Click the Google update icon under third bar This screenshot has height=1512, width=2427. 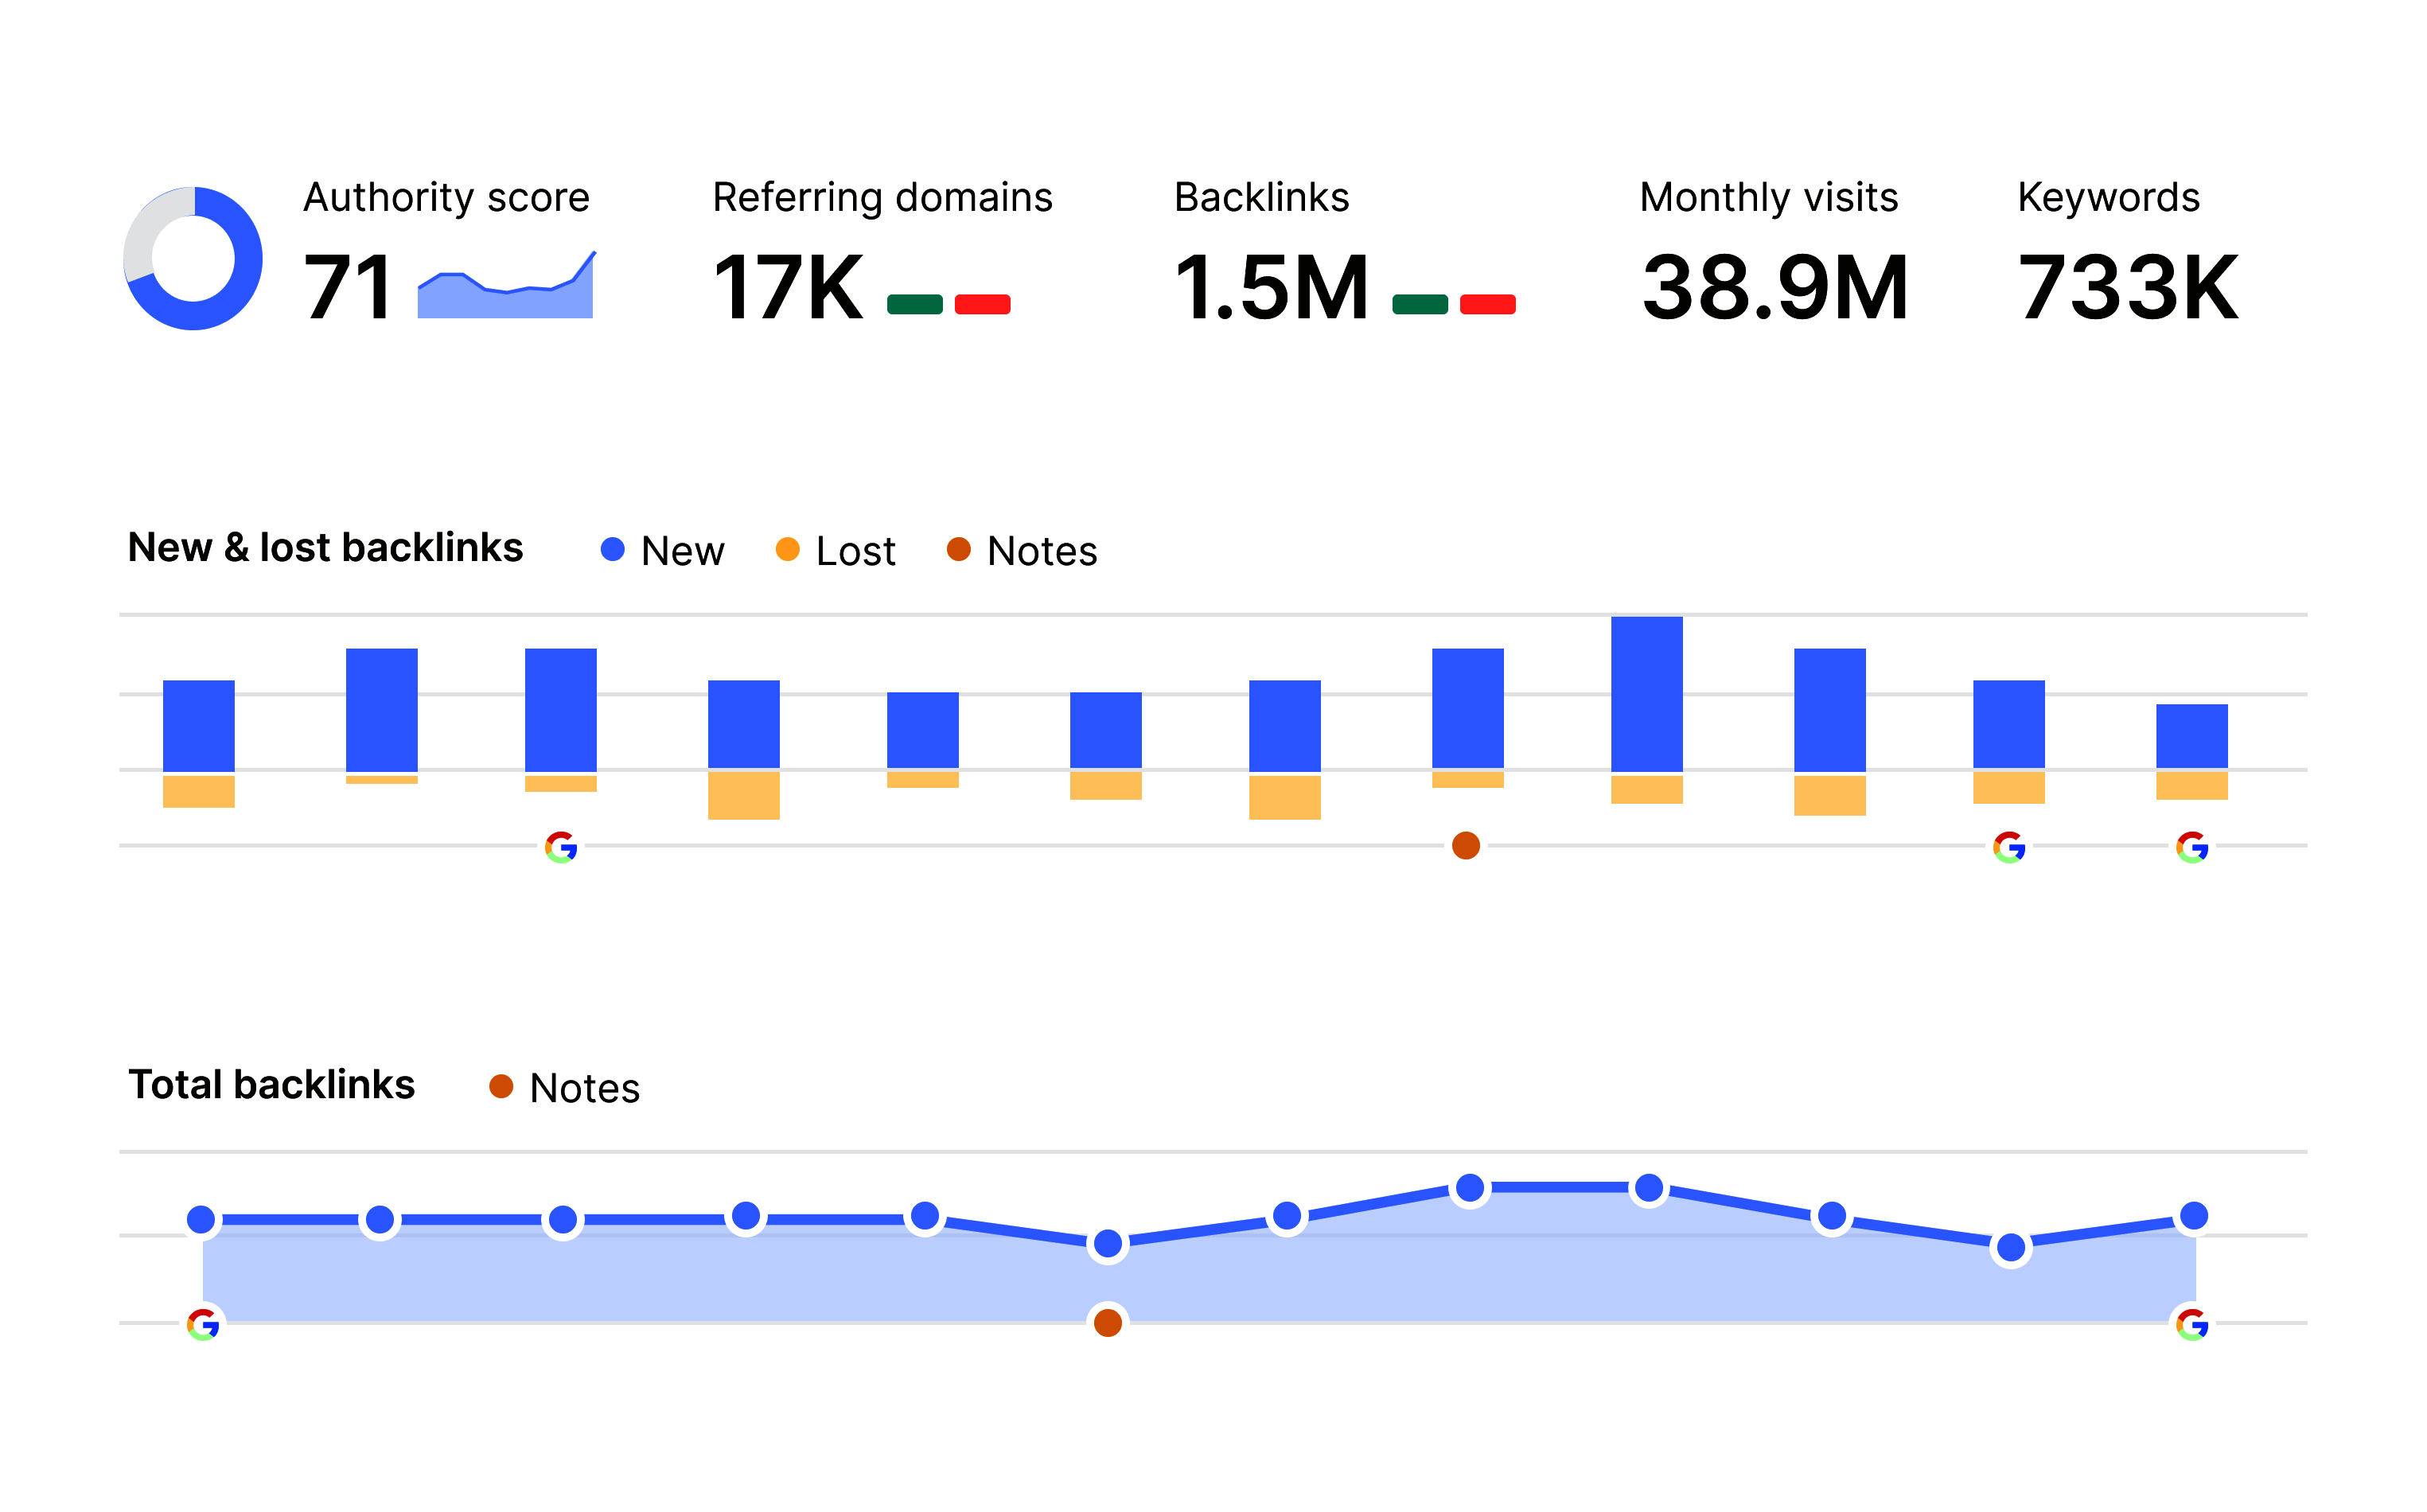tap(561, 848)
